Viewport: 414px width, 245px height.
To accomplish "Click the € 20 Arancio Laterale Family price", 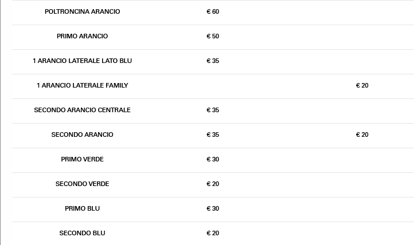I will [362, 85].
